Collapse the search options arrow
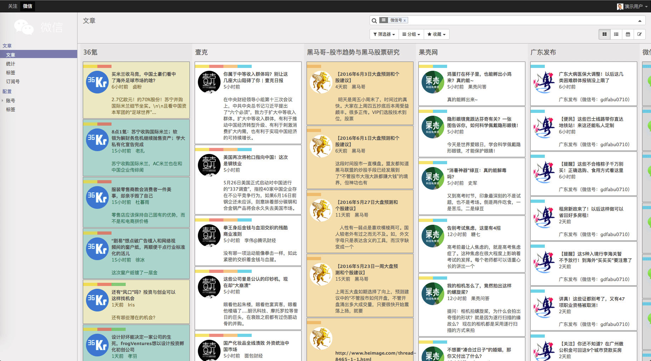The width and height of the screenshot is (651, 361). click(640, 21)
